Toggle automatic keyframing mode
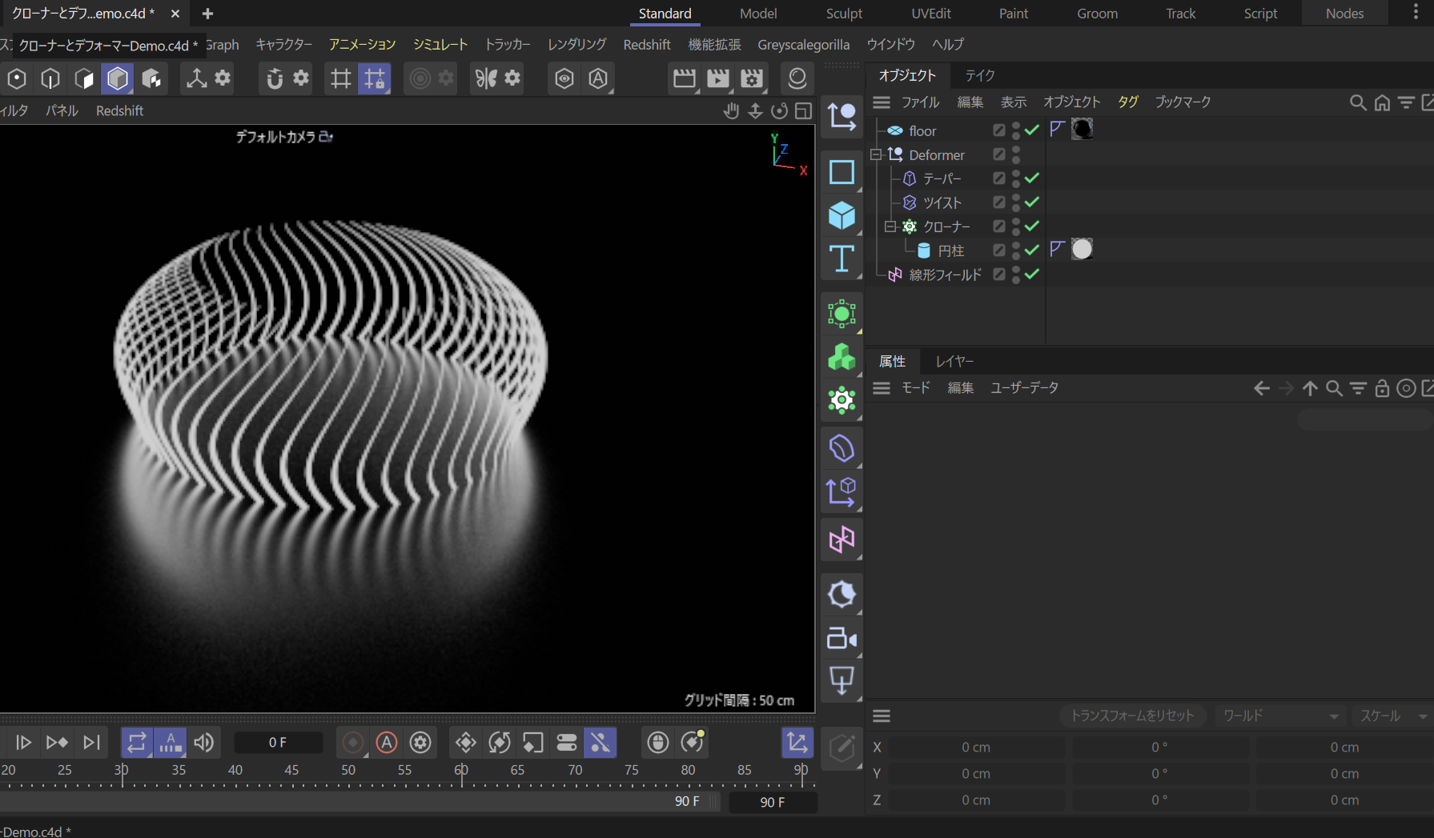1434x838 pixels. click(387, 742)
